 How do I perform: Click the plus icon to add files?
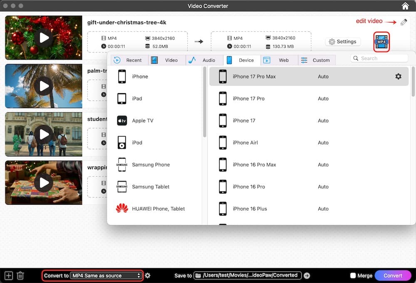click(x=7, y=275)
